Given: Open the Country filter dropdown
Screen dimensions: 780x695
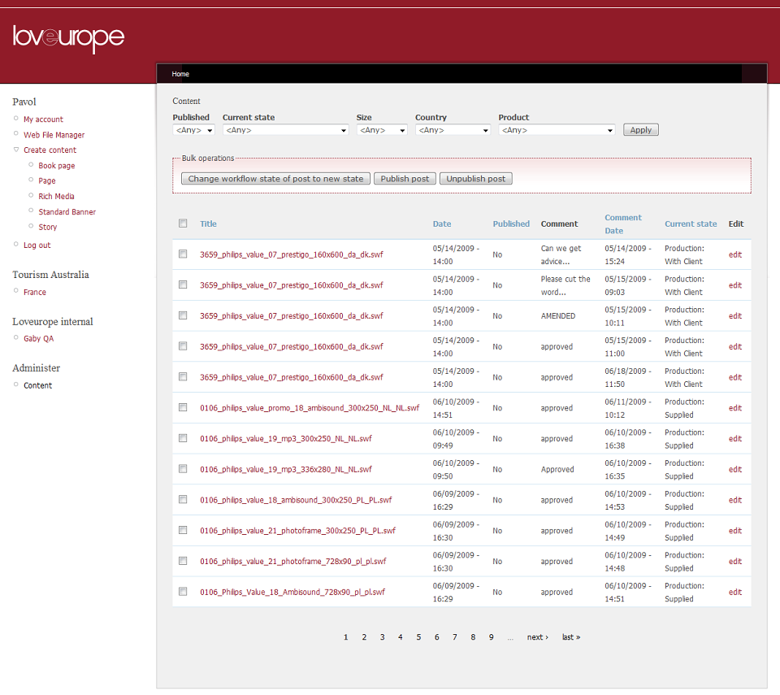Looking at the screenshot, I should [x=453, y=130].
